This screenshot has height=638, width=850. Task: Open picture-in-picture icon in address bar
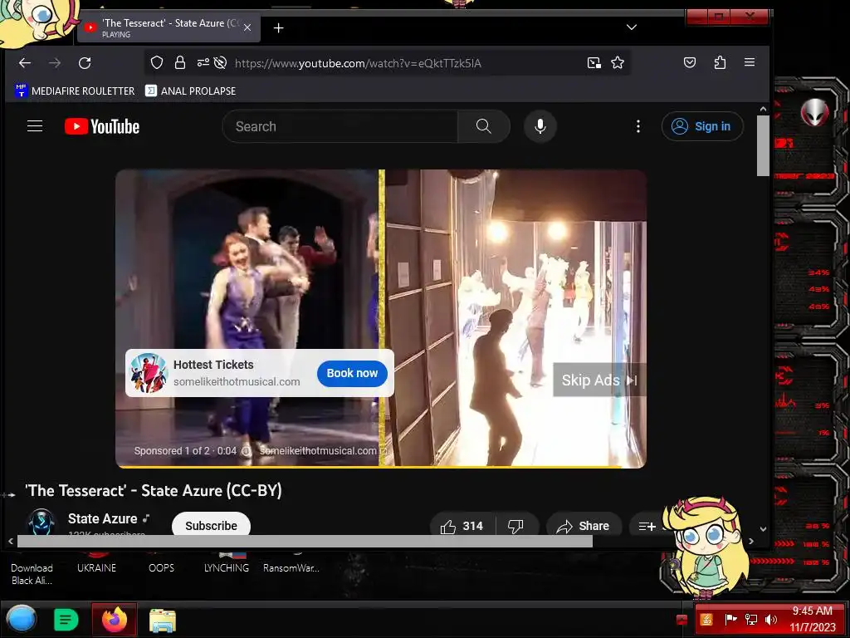(x=594, y=63)
